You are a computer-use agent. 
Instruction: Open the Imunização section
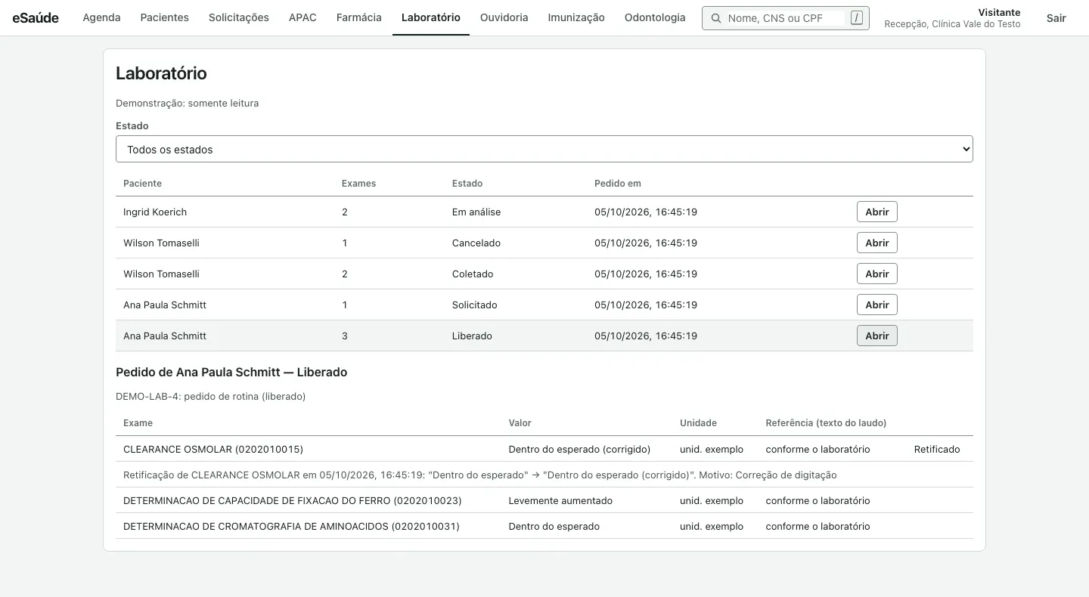pos(576,17)
